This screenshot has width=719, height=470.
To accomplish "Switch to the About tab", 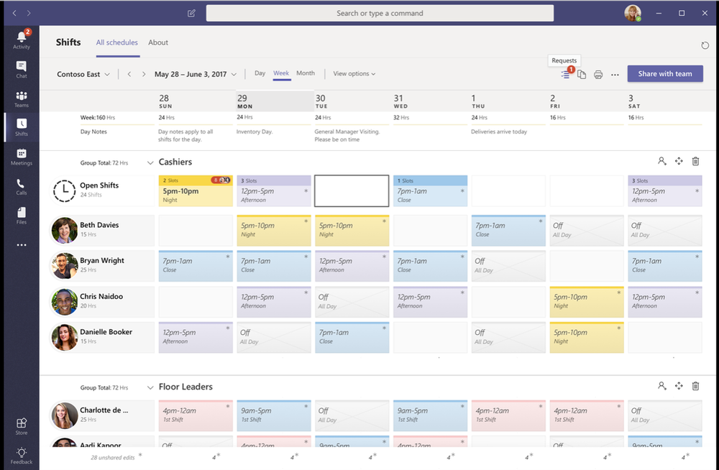I will (x=158, y=42).
